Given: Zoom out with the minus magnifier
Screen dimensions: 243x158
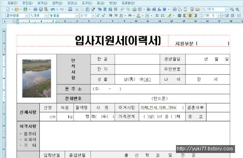Looking at the screenshot, I should 232,10.
